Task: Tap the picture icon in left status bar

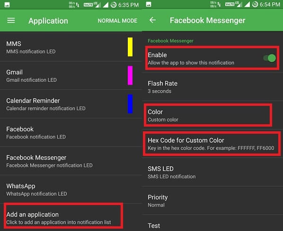Action: pyautogui.click(x=7, y=5)
